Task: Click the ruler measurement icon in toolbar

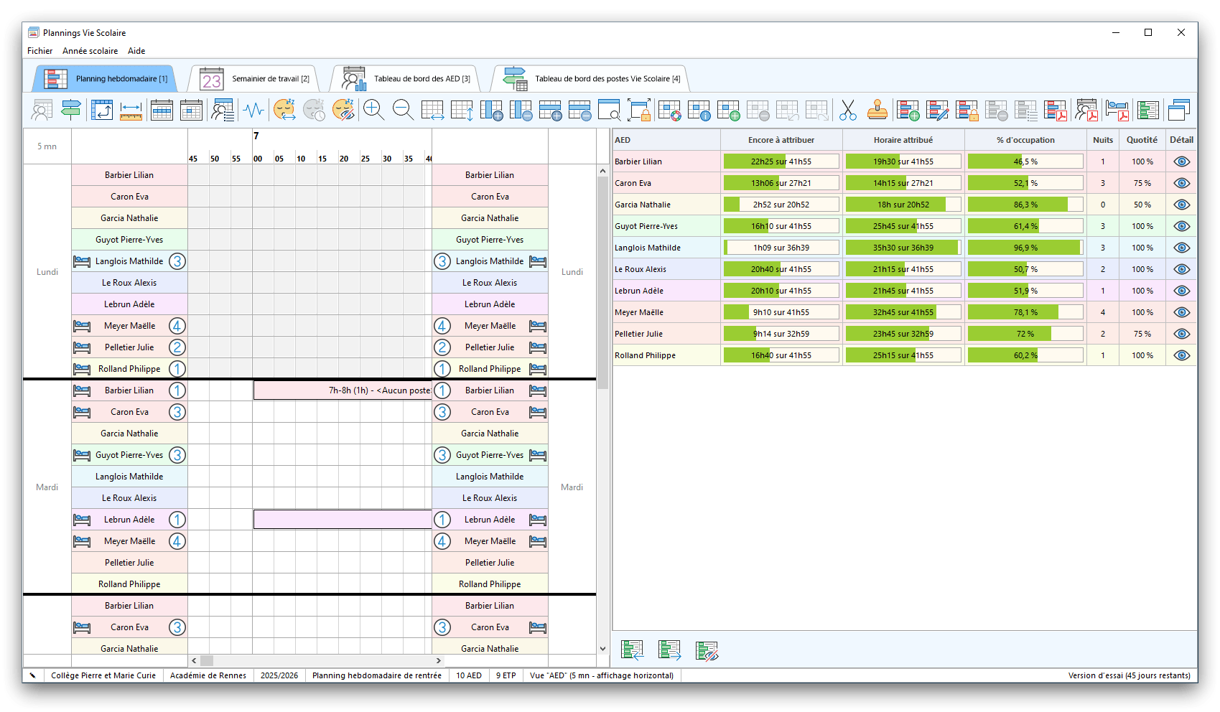Action: [131, 111]
